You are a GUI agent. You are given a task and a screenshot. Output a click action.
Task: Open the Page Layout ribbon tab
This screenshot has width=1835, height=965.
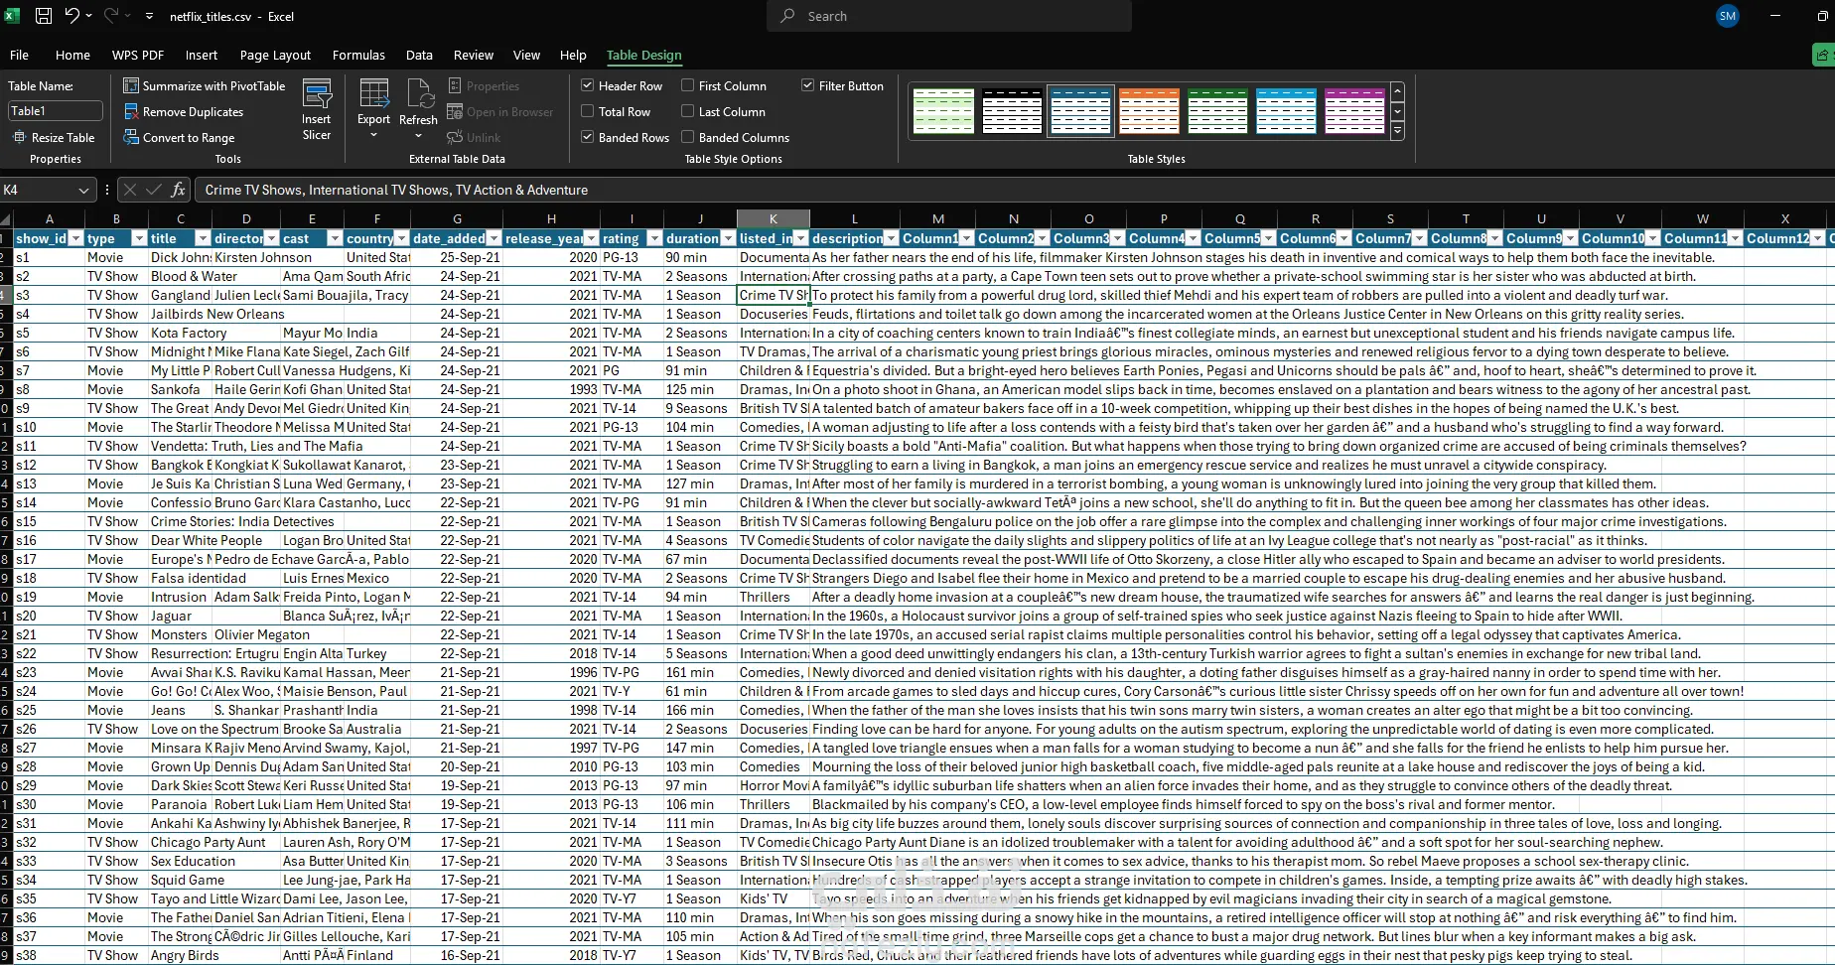coord(275,56)
